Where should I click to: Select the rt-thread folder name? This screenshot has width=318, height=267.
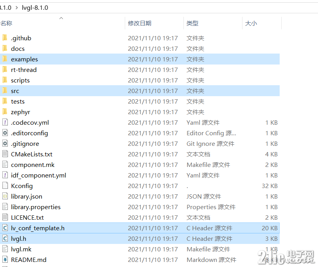point(24,70)
